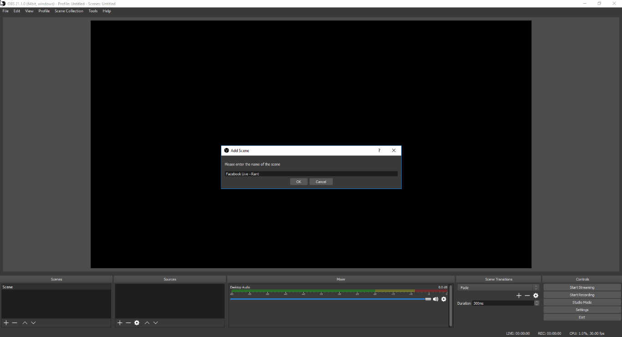Open transition properties gear icon
Image resolution: width=622 pixels, height=337 pixels.
[535, 295]
